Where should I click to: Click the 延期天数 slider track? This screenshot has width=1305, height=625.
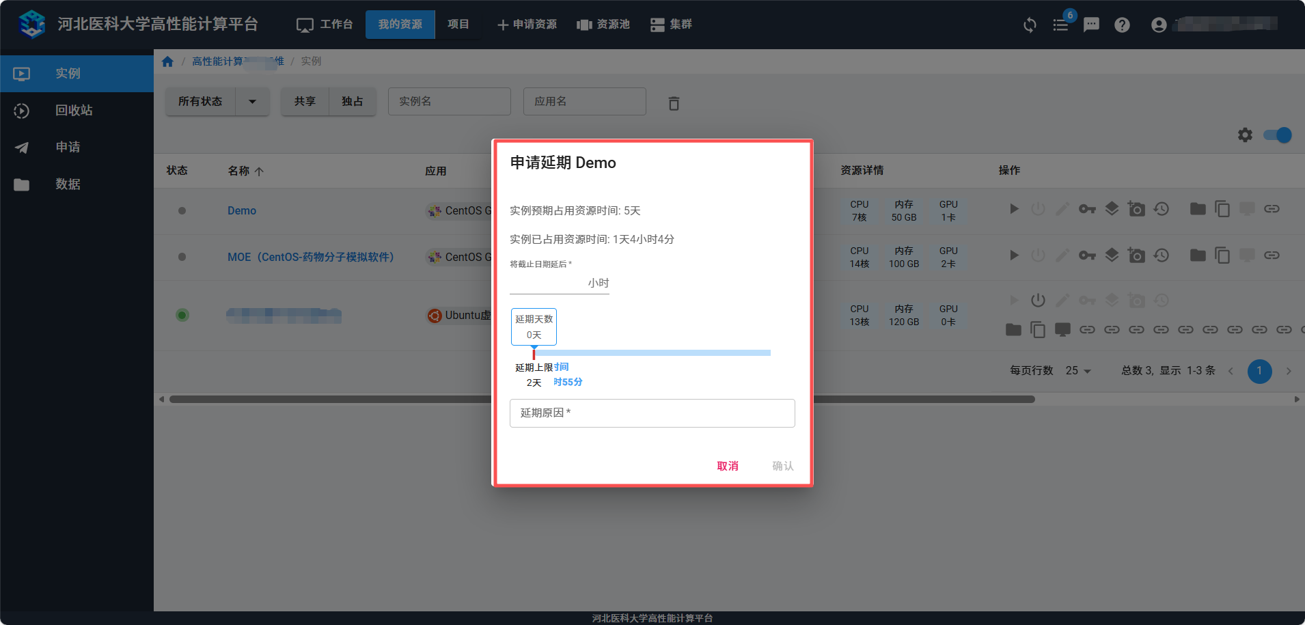coord(652,353)
